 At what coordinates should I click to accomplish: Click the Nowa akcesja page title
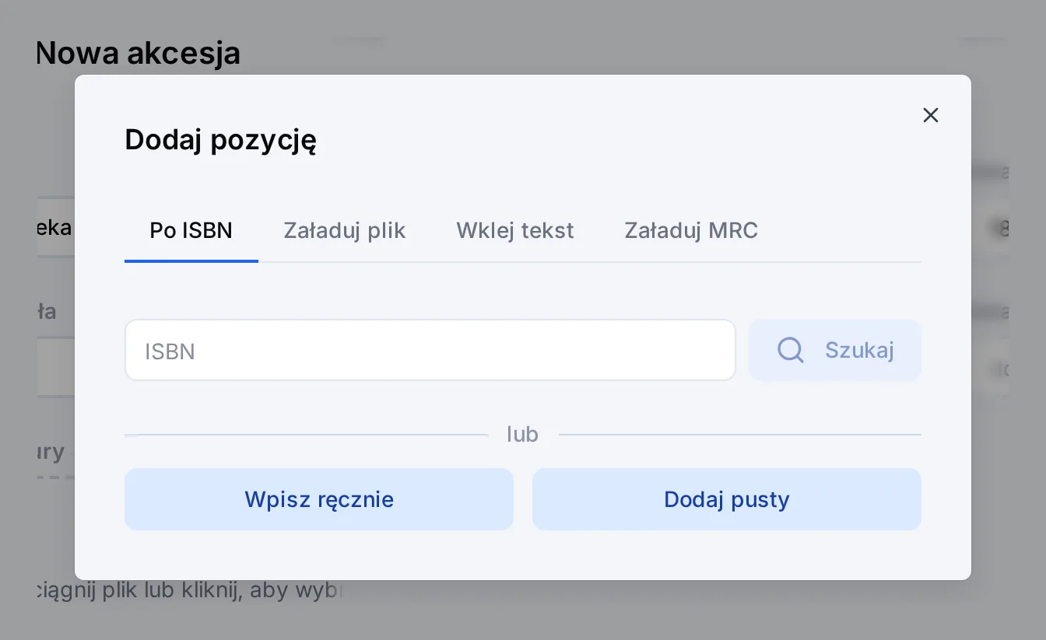click(x=139, y=54)
